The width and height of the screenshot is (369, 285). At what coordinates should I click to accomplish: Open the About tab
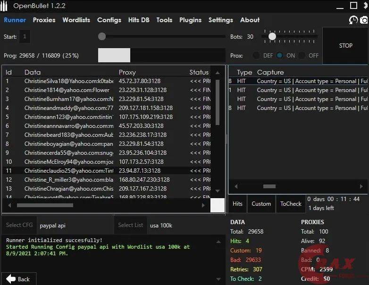(x=250, y=20)
